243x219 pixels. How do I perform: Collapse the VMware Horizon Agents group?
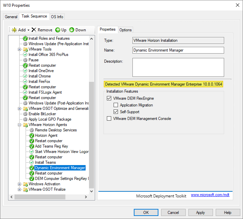(20, 125)
